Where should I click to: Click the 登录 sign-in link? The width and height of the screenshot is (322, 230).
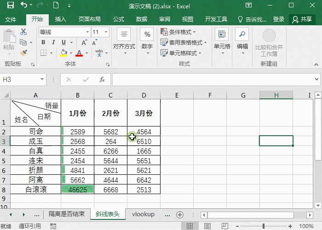[x=279, y=19]
